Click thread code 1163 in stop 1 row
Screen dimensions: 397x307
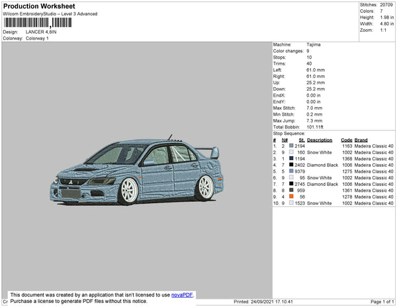point(347,146)
